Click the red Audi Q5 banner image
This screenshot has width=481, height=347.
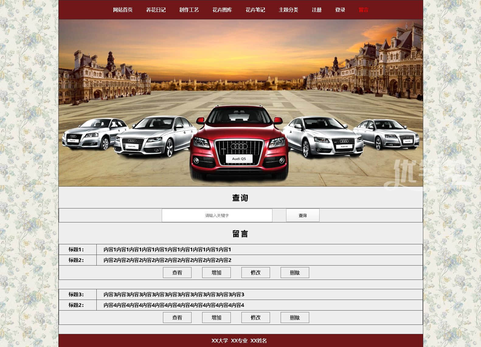pyautogui.click(x=239, y=143)
